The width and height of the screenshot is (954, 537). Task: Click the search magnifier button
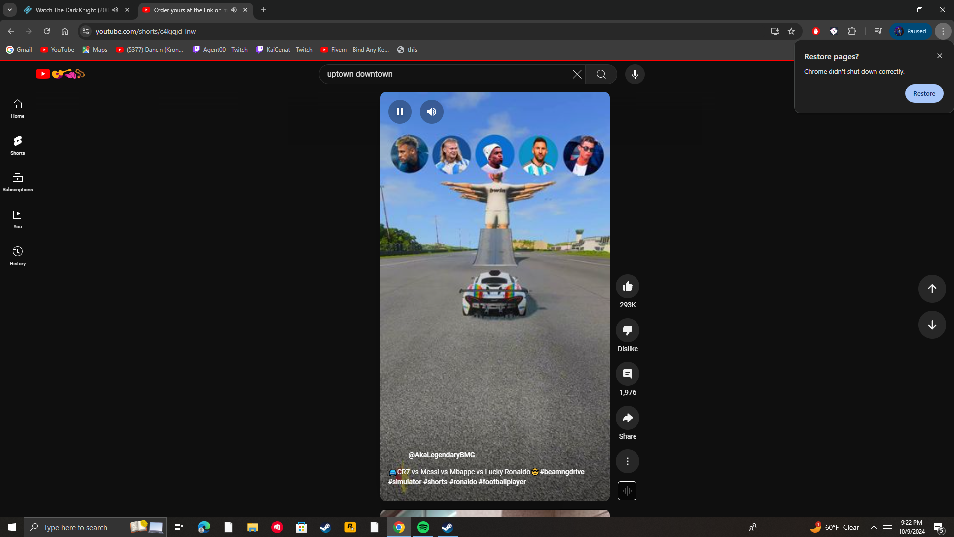pos(601,74)
